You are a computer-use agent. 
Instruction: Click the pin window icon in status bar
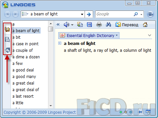(140, 112)
